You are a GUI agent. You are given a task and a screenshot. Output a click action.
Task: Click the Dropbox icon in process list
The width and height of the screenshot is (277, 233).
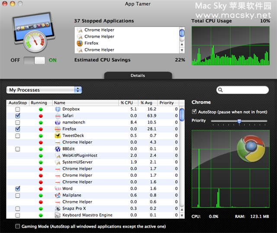click(x=58, y=109)
